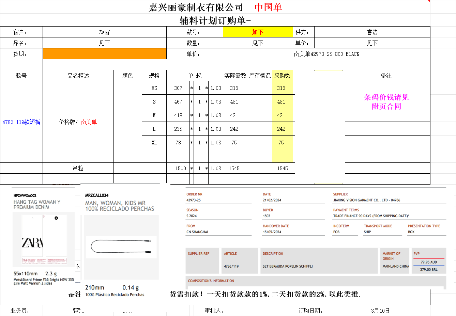Select the 南美单42973-25 800-BLACK cell

point(326,54)
